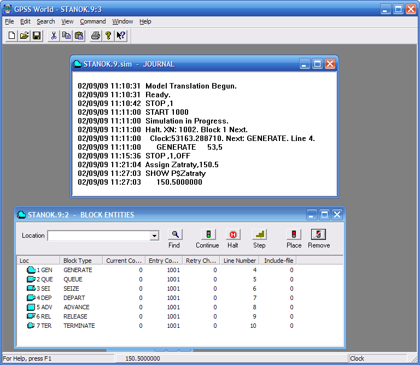420x365 pixels.
Task: Open the File menu
Action: click(x=9, y=21)
